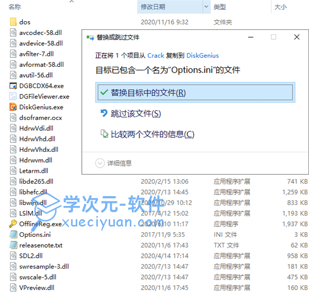Select the swscale-5.dll file name
Viewport: 309px width, 296px height.
(x=38, y=277)
